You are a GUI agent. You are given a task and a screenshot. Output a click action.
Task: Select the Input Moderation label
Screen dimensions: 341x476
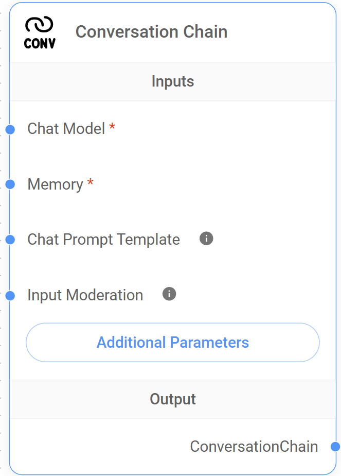[x=85, y=295]
